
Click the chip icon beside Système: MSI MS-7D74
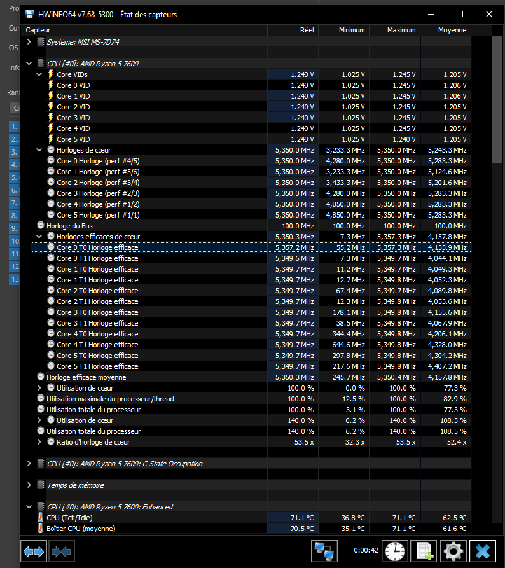(x=41, y=41)
